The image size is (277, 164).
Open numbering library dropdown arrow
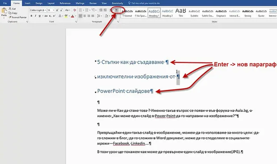(x=90, y=10)
